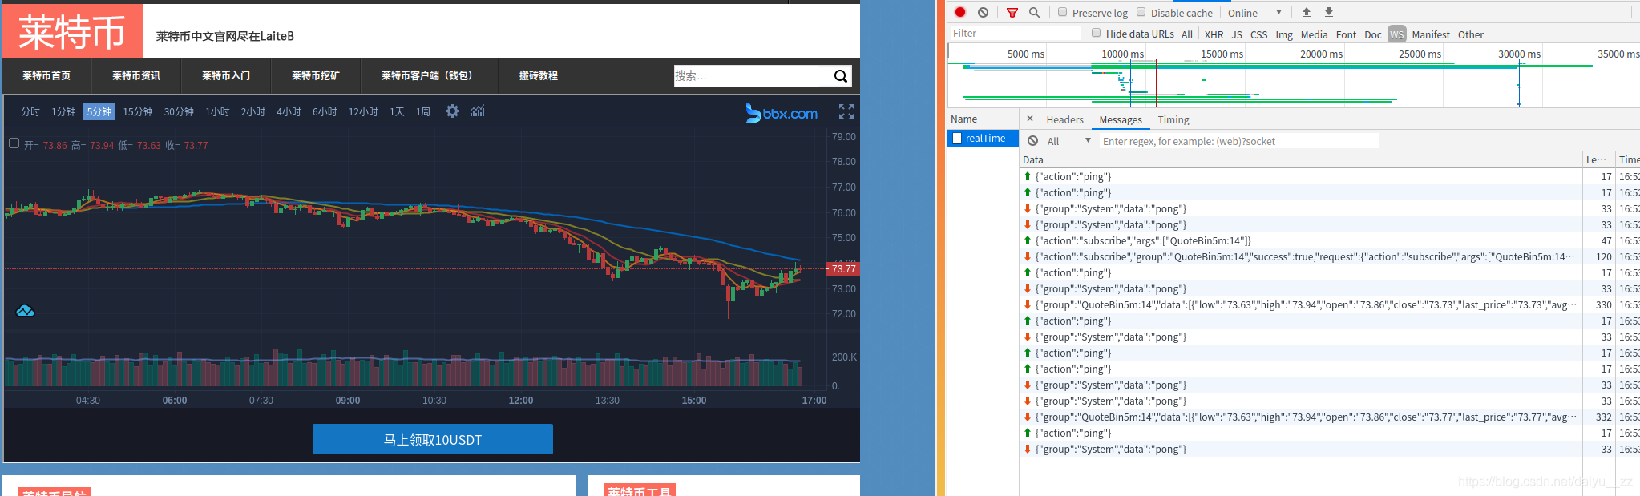Open 莱特币首页 nav item
Image resolution: width=1640 pixels, height=496 pixels.
46,75
